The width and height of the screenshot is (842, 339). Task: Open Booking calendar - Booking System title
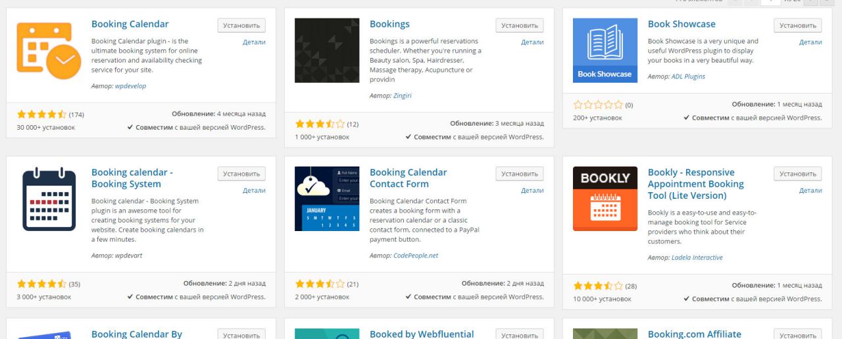(132, 178)
